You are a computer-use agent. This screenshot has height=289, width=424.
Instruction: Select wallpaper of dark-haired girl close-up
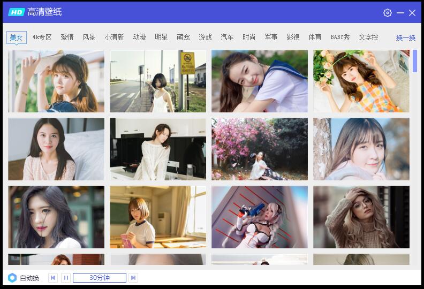coord(56,217)
